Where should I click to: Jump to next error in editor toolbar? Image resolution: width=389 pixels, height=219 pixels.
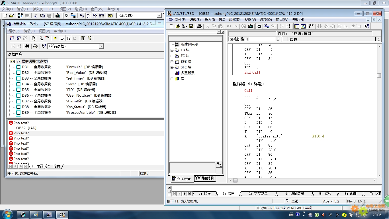[288, 26]
